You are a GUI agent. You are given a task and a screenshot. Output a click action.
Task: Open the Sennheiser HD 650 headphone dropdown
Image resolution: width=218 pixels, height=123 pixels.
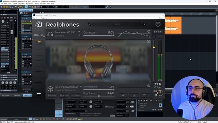(x=79, y=32)
